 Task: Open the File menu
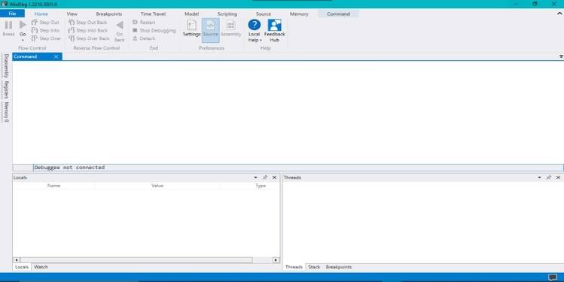point(12,14)
